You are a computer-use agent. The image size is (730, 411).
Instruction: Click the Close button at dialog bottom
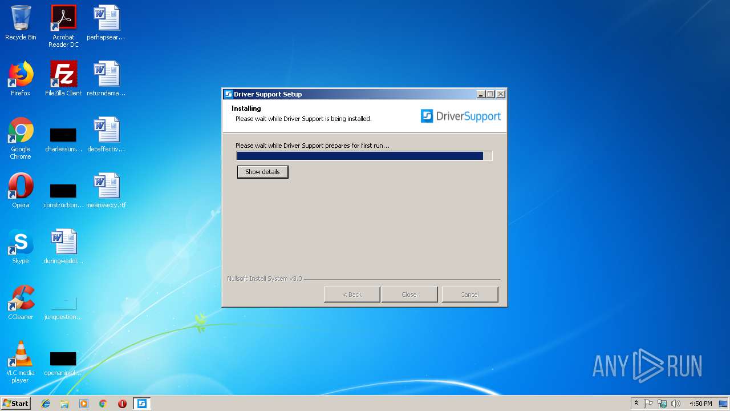(409, 295)
